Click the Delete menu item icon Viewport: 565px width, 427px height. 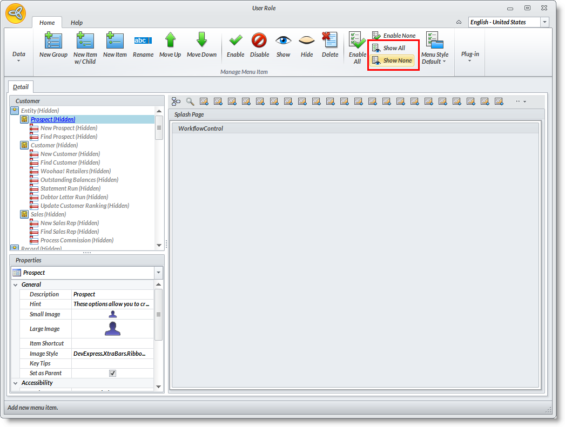click(x=329, y=41)
